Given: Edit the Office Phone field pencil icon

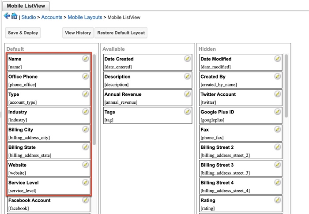Looking at the screenshot, I should [x=86, y=76].
